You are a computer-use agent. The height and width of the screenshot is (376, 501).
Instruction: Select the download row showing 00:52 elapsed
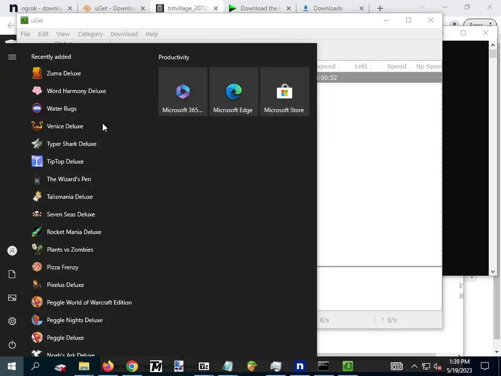point(379,78)
